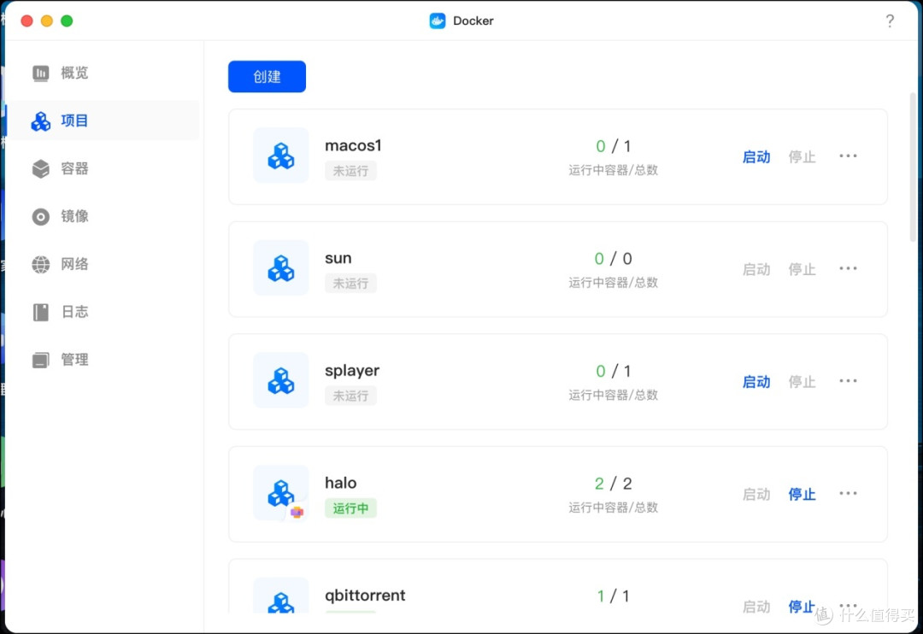
Task: Click the greyed 启动 for sun
Action: pyautogui.click(x=755, y=270)
